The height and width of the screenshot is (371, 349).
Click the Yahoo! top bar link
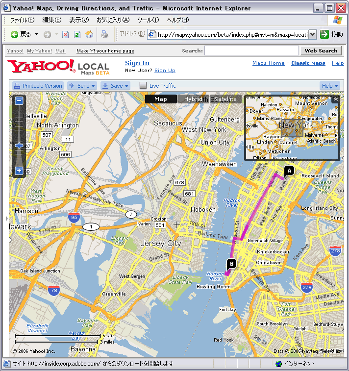15,50
